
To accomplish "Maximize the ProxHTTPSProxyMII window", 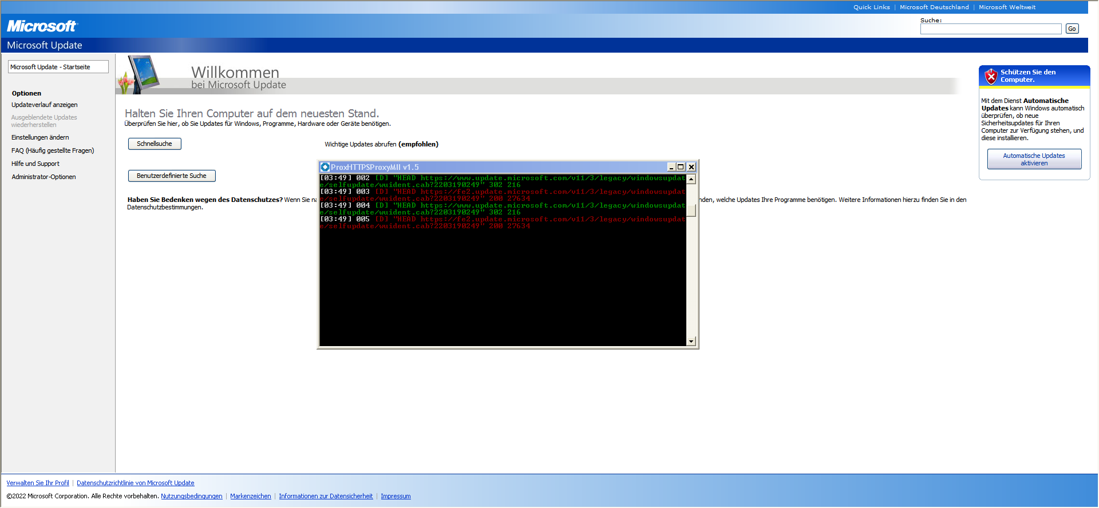I will (681, 167).
